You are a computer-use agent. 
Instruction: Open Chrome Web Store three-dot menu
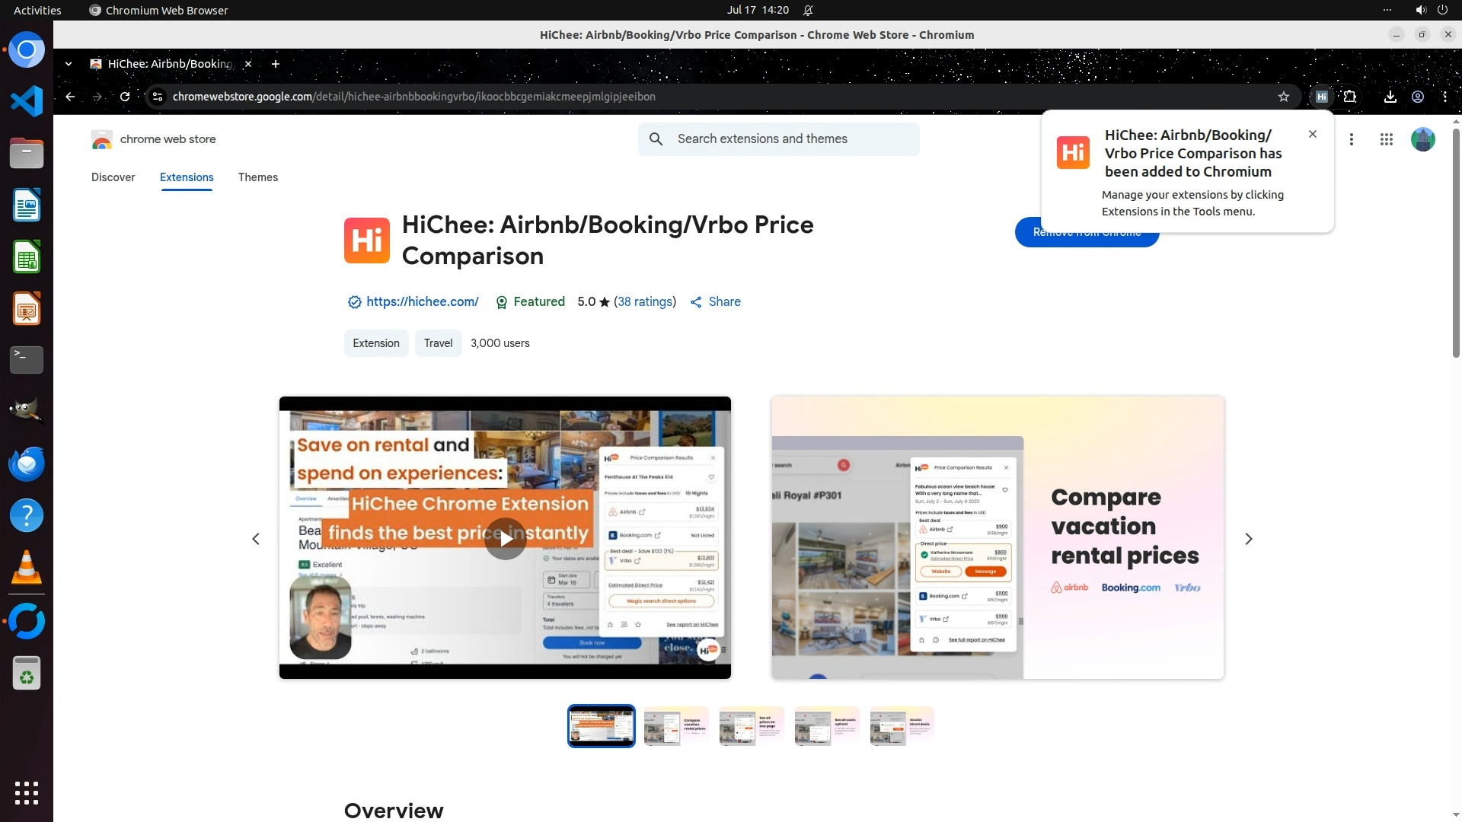point(1352,139)
